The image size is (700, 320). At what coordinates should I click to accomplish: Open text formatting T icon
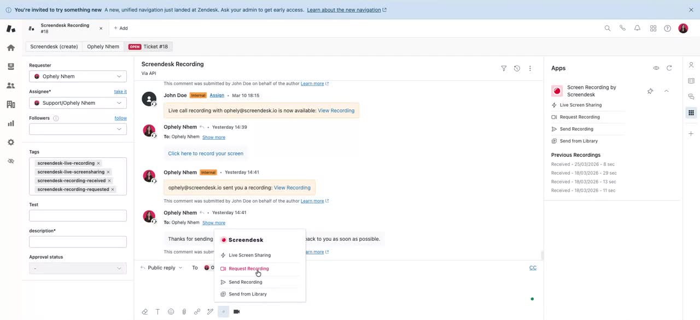[157, 312]
